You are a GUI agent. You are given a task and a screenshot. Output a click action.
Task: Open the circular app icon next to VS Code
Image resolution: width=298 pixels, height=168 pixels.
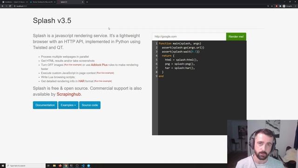coord(77,166)
